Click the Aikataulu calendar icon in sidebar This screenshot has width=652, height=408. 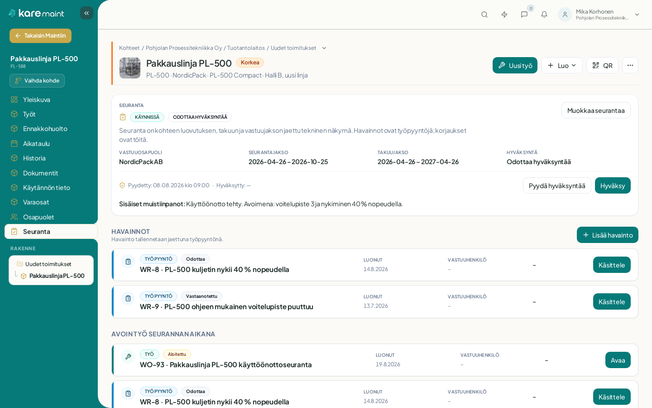14,144
